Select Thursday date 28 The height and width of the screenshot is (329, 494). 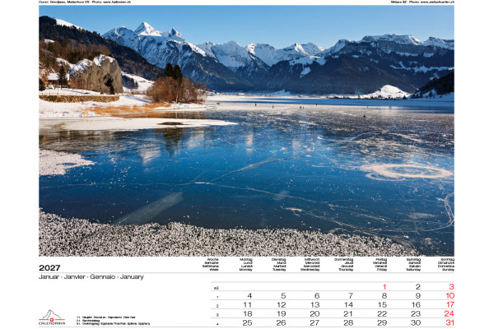348,323
